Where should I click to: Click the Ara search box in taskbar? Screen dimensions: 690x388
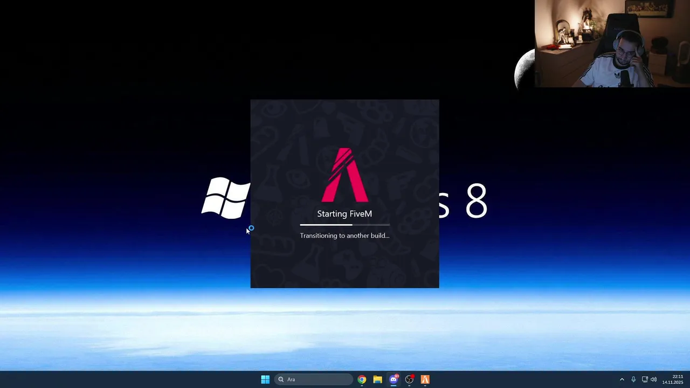pos(313,379)
